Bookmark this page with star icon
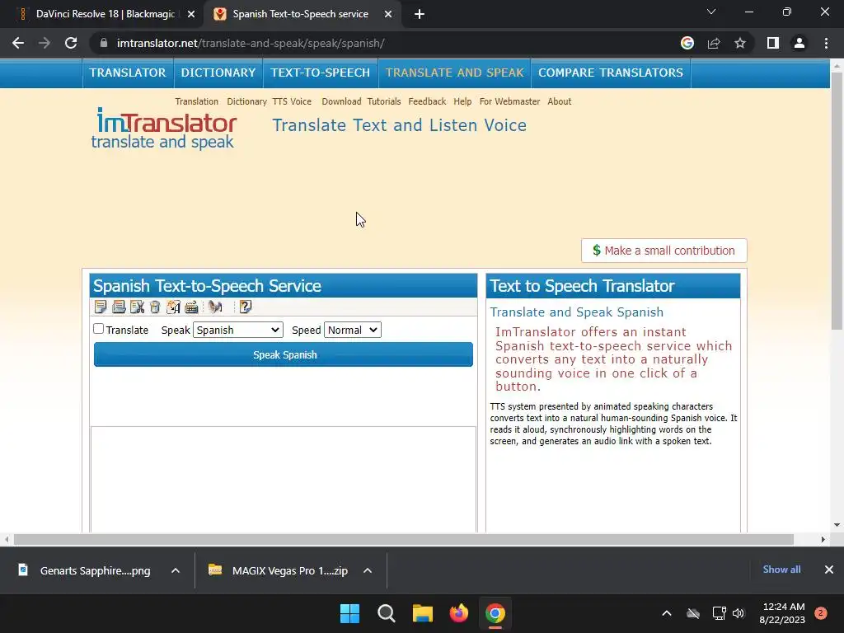Screen dimensions: 844x633 740,43
